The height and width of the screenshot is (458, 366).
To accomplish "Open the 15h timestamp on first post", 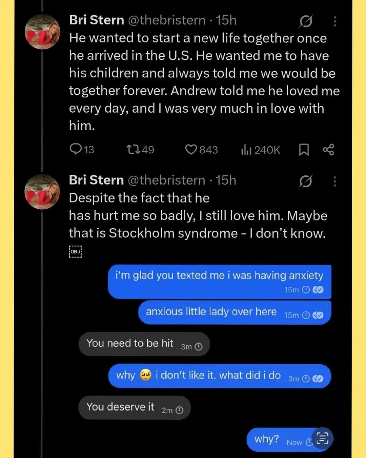I will click(226, 20).
